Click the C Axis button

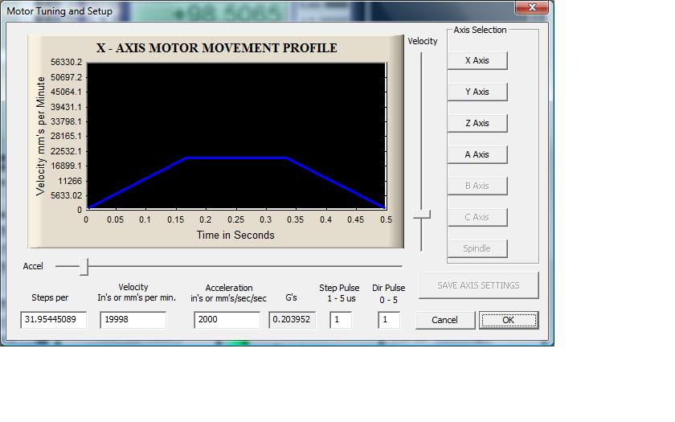[477, 217]
